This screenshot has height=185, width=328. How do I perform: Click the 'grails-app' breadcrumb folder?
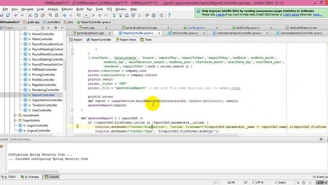coord(31,22)
